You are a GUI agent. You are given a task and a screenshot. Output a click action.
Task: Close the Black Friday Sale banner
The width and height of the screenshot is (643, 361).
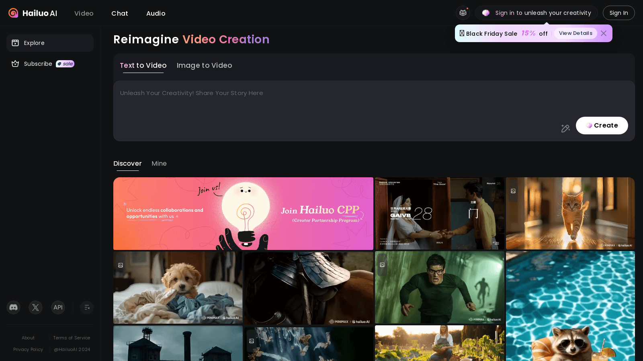604,33
